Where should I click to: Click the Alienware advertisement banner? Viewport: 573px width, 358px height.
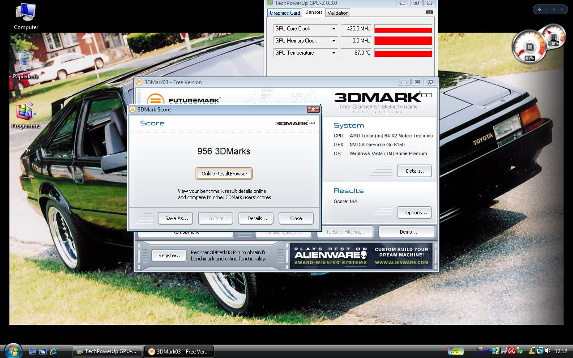(x=361, y=256)
